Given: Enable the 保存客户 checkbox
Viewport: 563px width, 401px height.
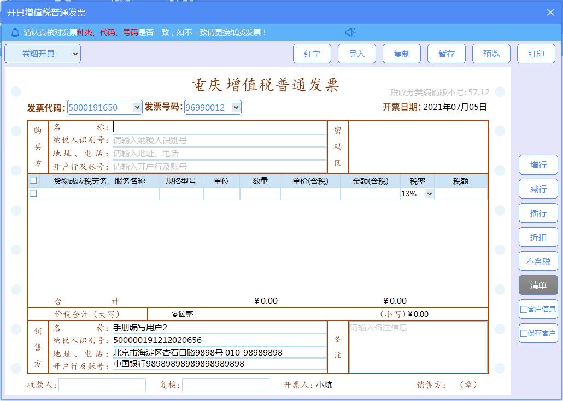Looking at the screenshot, I should click(523, 333).
